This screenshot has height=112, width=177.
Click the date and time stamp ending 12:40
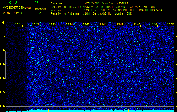[13, 13]
